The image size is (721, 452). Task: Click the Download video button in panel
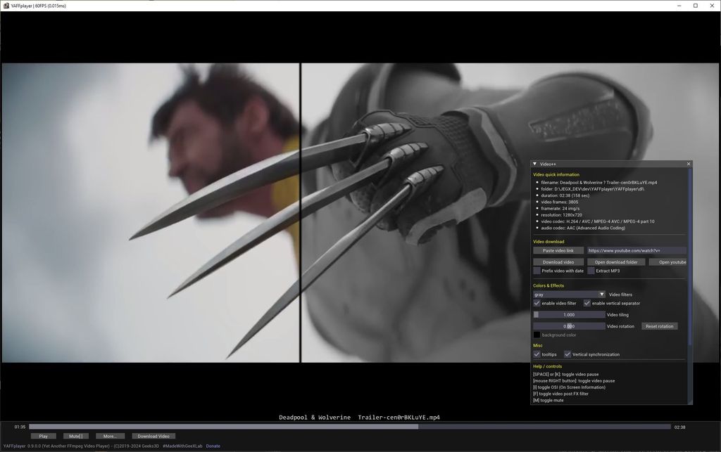[558, 262]
